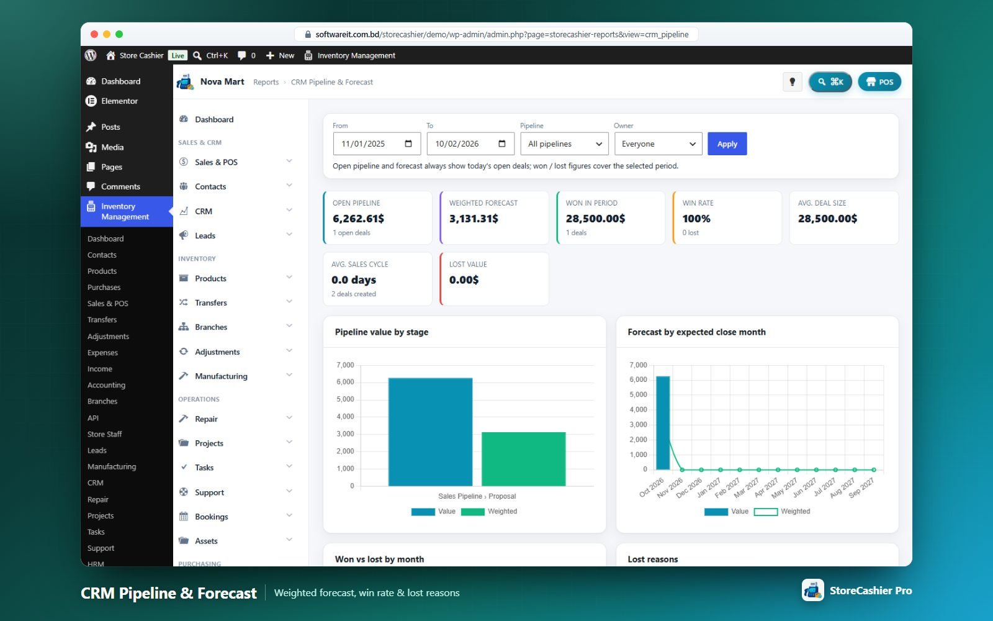Expand the Products menu chevron

289,278
